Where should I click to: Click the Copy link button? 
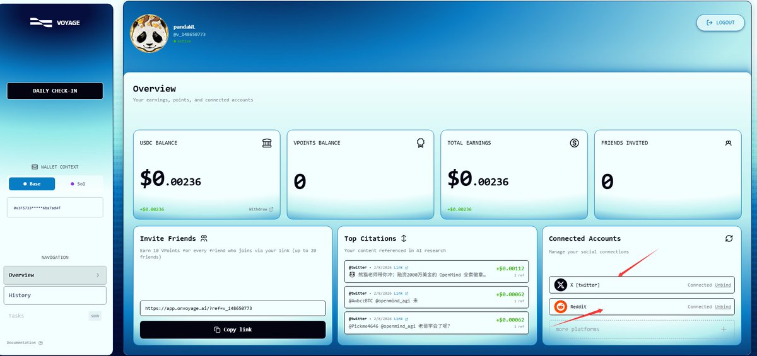(233, 330)
